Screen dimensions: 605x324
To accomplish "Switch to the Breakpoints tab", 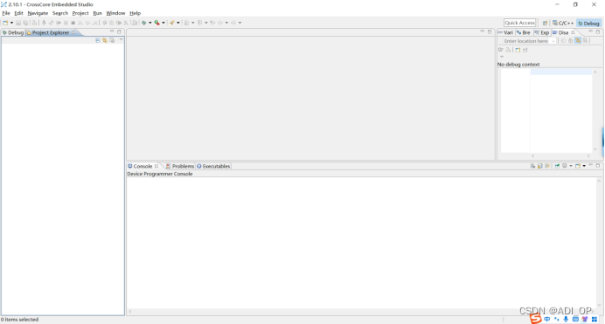I will point(524,32).
